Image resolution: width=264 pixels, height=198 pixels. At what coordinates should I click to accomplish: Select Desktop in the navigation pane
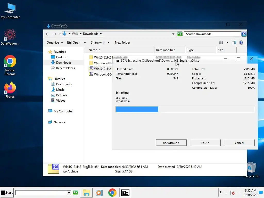click(x=59, y=57)
